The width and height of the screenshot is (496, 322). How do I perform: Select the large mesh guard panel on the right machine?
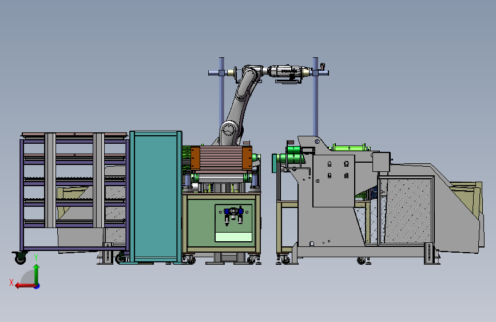pyautogui.click(x=406, y=210)
